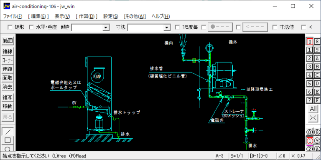The height and width of the screenshot is (160, 321).
Task: Open the 作図(D) menu
Action: pyautogui.click(x=87, y=17)
